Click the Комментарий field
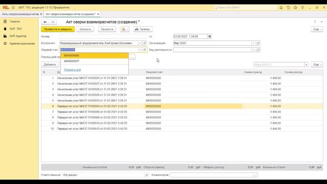327x184 pixels. pos(212,175)
